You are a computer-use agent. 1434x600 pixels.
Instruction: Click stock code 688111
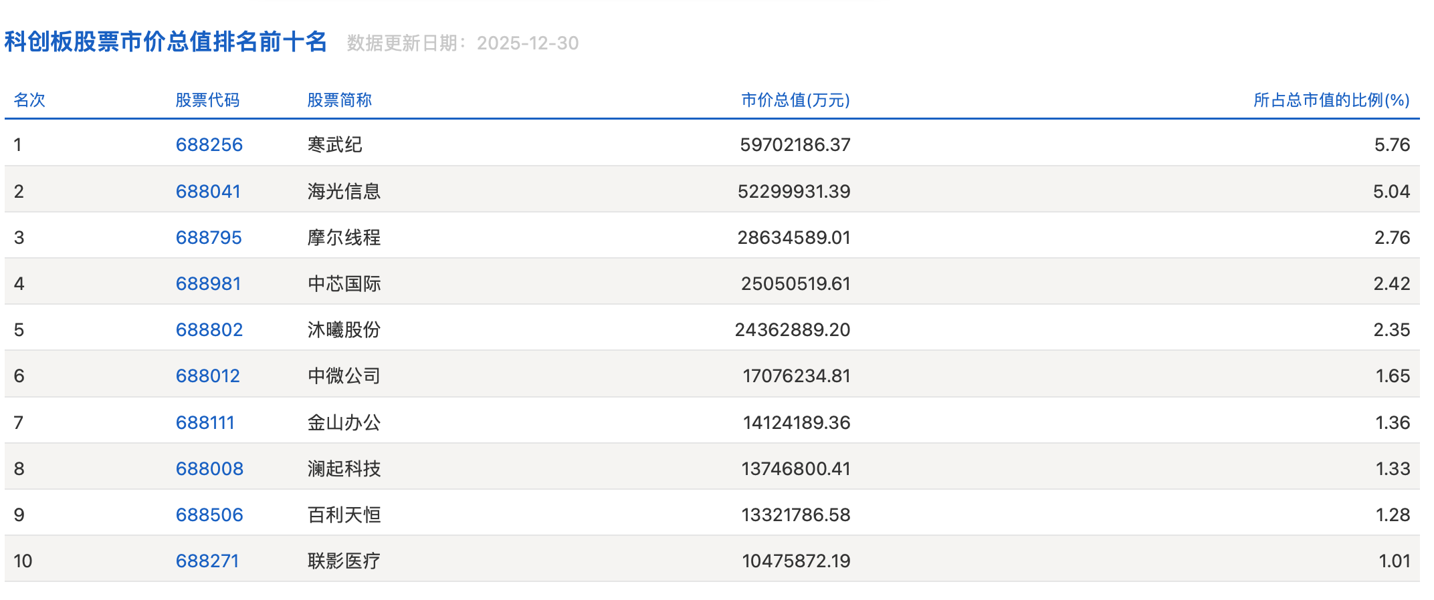click(x=205, y=422)
